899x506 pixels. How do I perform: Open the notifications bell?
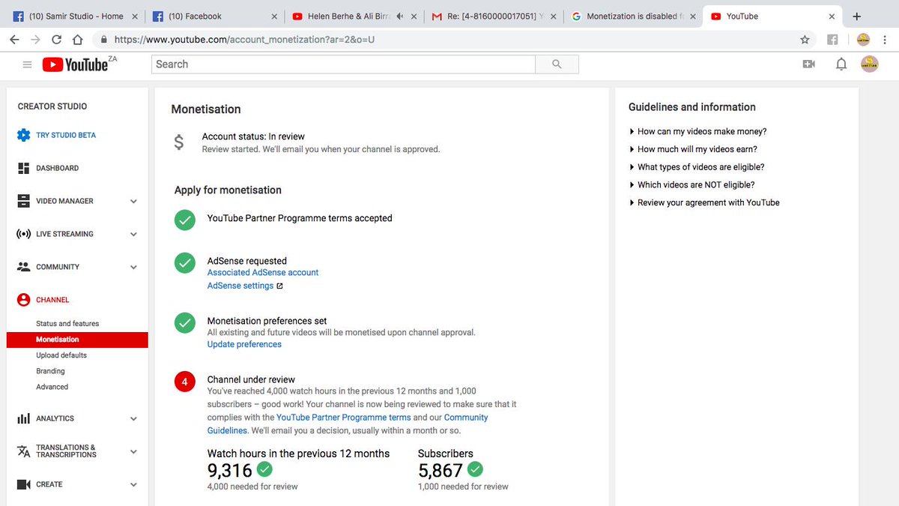[x=841, y=64]
